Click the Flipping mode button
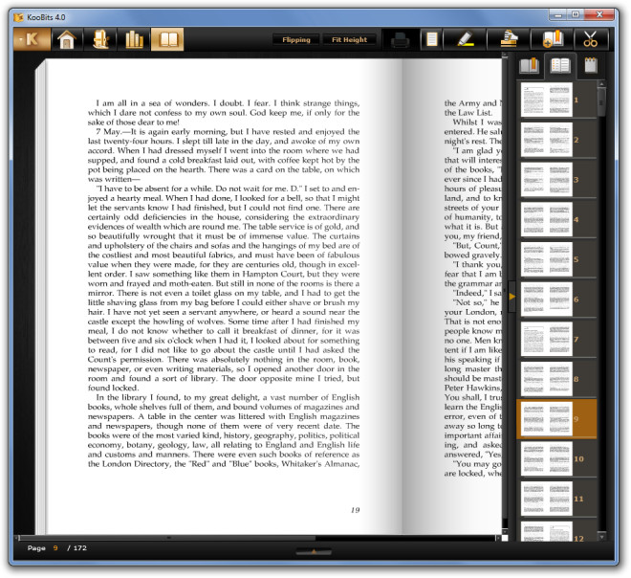The width and height of the screenshot is (631, 578). click(296, 39)
